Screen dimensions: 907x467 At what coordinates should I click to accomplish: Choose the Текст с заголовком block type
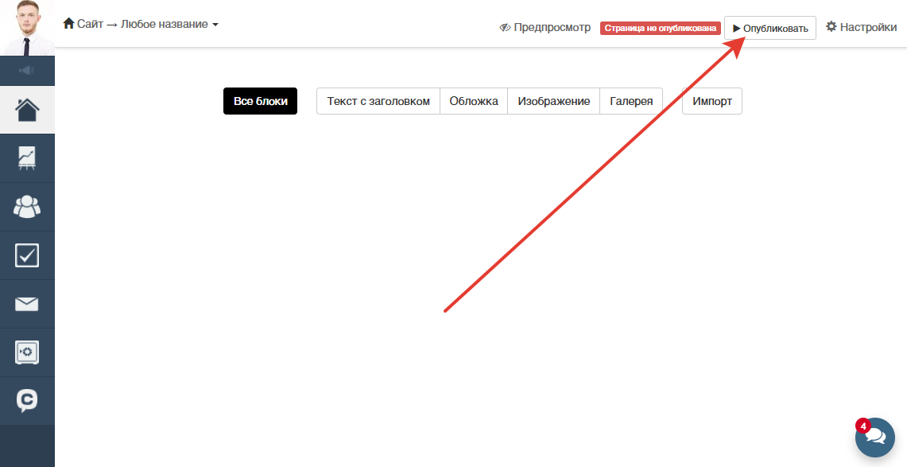coord(378,101)
